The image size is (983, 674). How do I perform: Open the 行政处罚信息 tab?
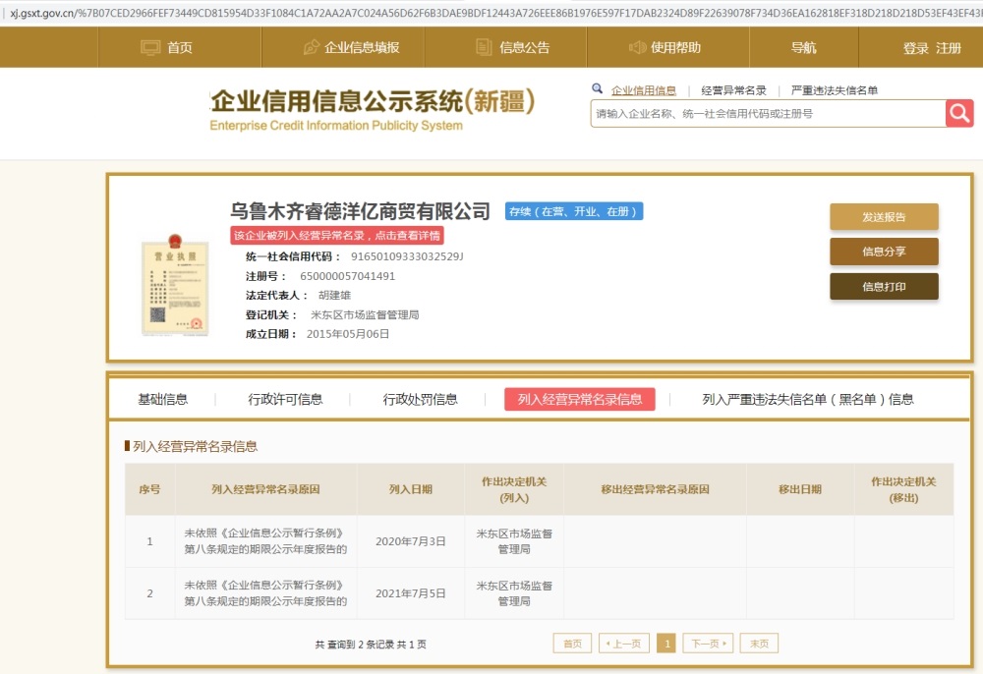pos(420,399)
